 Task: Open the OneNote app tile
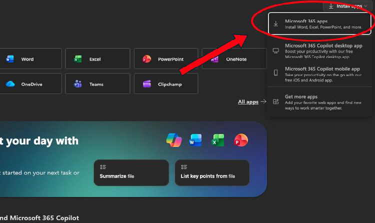pyautogui.click(x=234, y=58)
